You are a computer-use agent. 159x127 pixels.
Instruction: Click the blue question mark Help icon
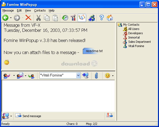pyautogui.click(x=101, y=18)
